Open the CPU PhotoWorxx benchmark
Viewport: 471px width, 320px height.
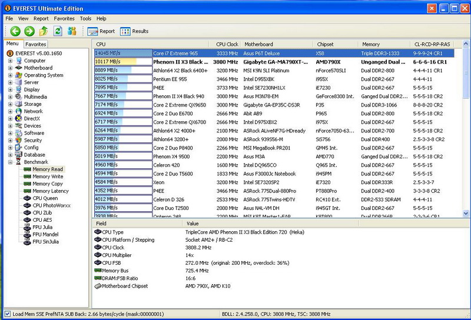coord(52,205)
